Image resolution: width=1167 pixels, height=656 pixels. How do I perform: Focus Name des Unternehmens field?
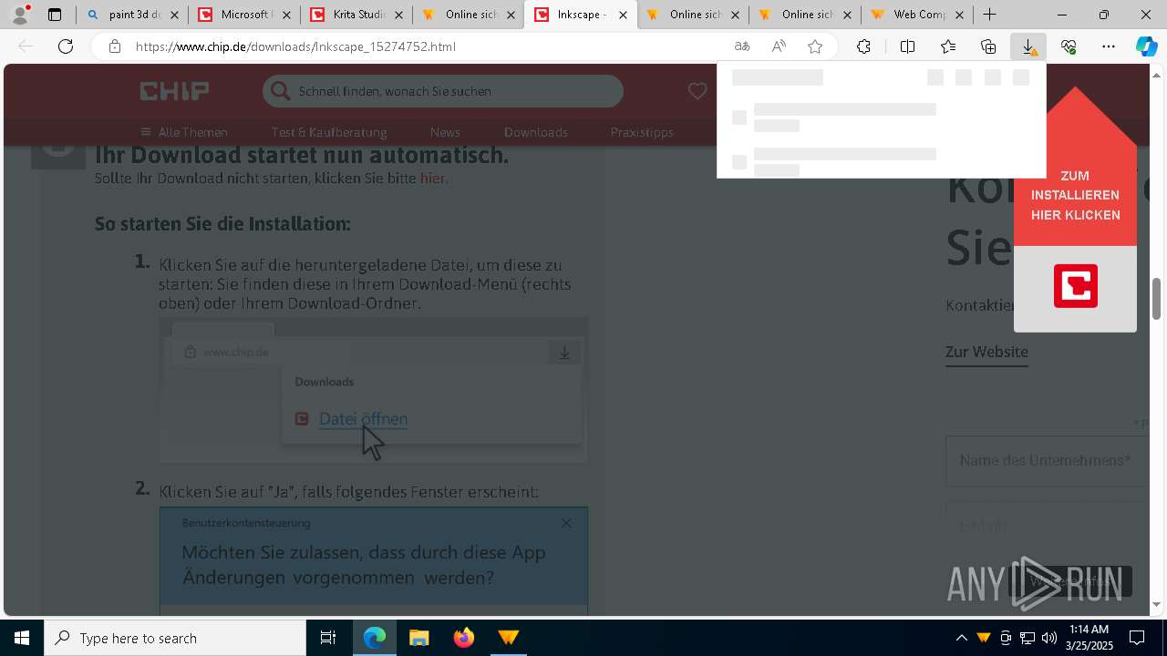1047,461
